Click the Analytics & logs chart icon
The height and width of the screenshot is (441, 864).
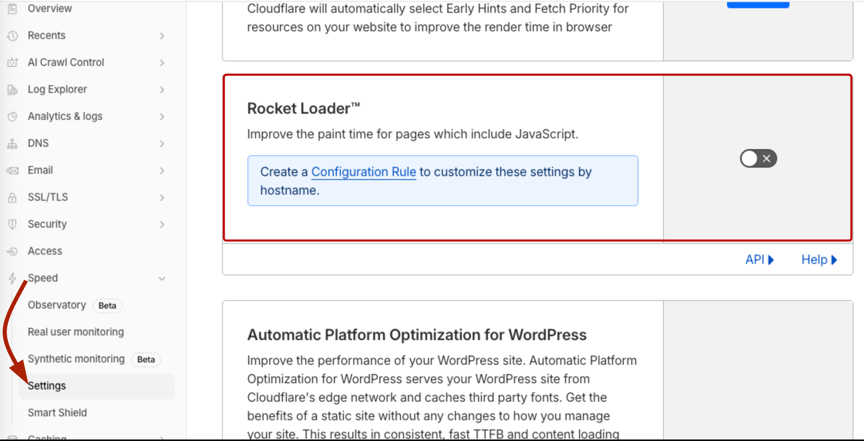[x=12, y=117]
